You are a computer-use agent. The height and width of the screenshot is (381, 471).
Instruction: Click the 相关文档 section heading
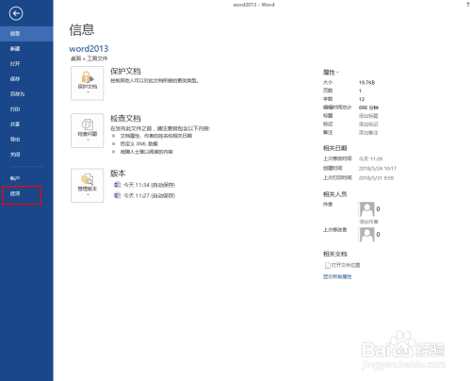334,254
